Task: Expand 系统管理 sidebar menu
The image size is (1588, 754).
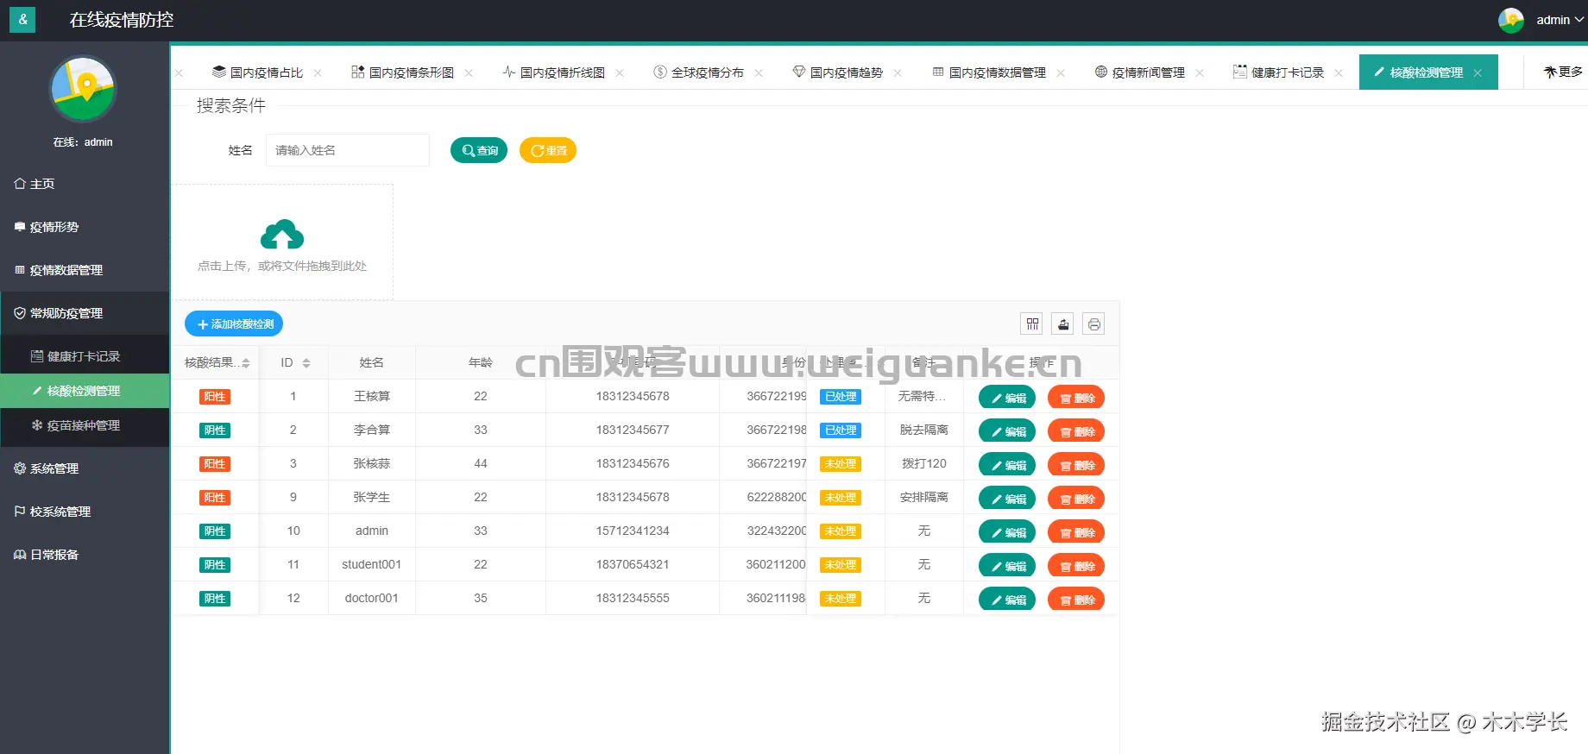Action: tap(85, 468)
